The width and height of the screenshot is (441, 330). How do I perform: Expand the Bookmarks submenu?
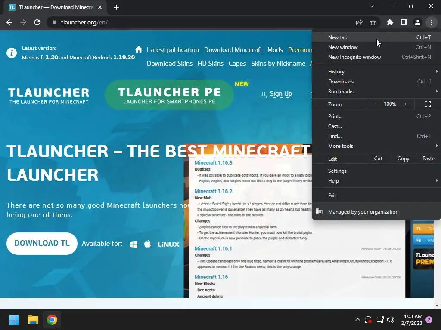[x=376, y=92]
